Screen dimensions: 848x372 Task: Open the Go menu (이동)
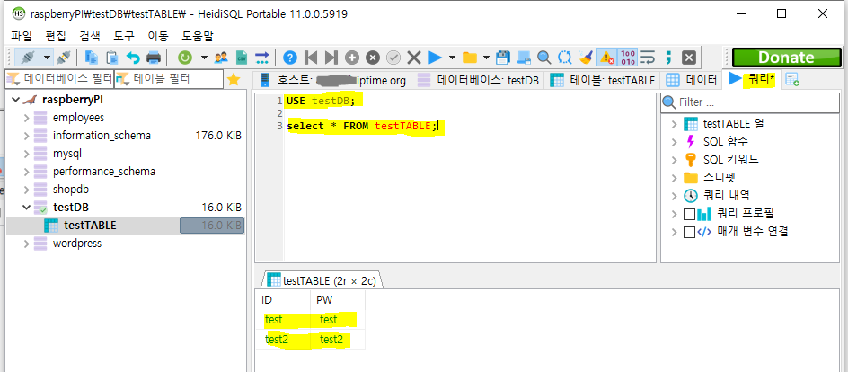tap(158, 36)
